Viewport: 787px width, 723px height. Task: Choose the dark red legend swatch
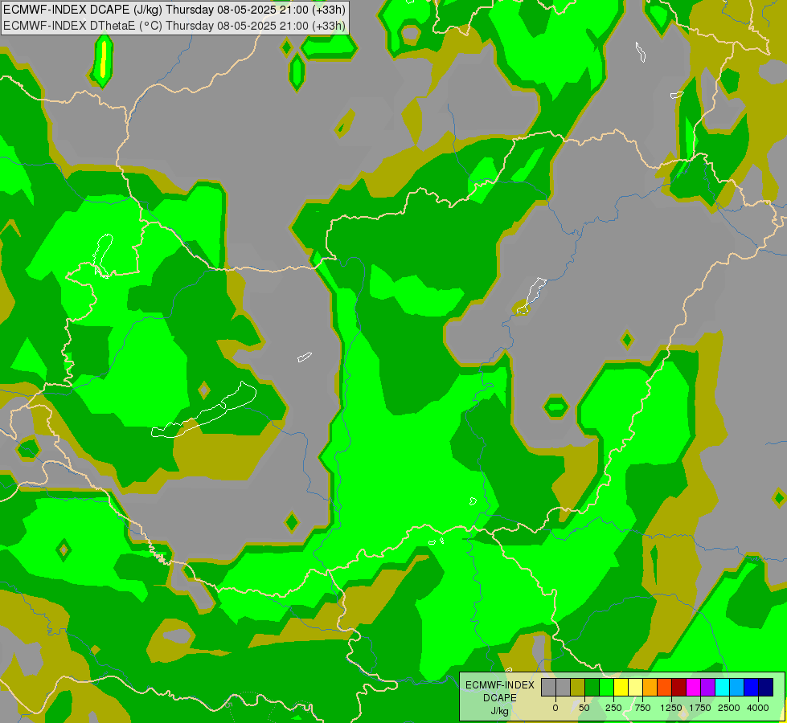pyautogui.click(x=679, y=687)
